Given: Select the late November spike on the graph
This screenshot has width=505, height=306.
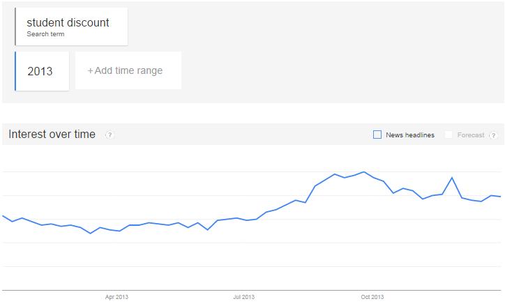Looking at the screenshot, I should 452,177.
